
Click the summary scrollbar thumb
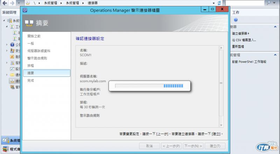pos(221,83)
